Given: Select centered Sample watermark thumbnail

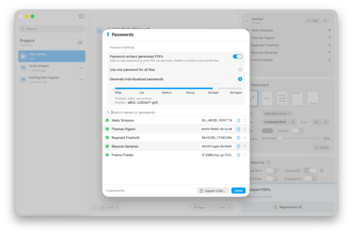Looking at the screenshot, I should click(267, 98).
